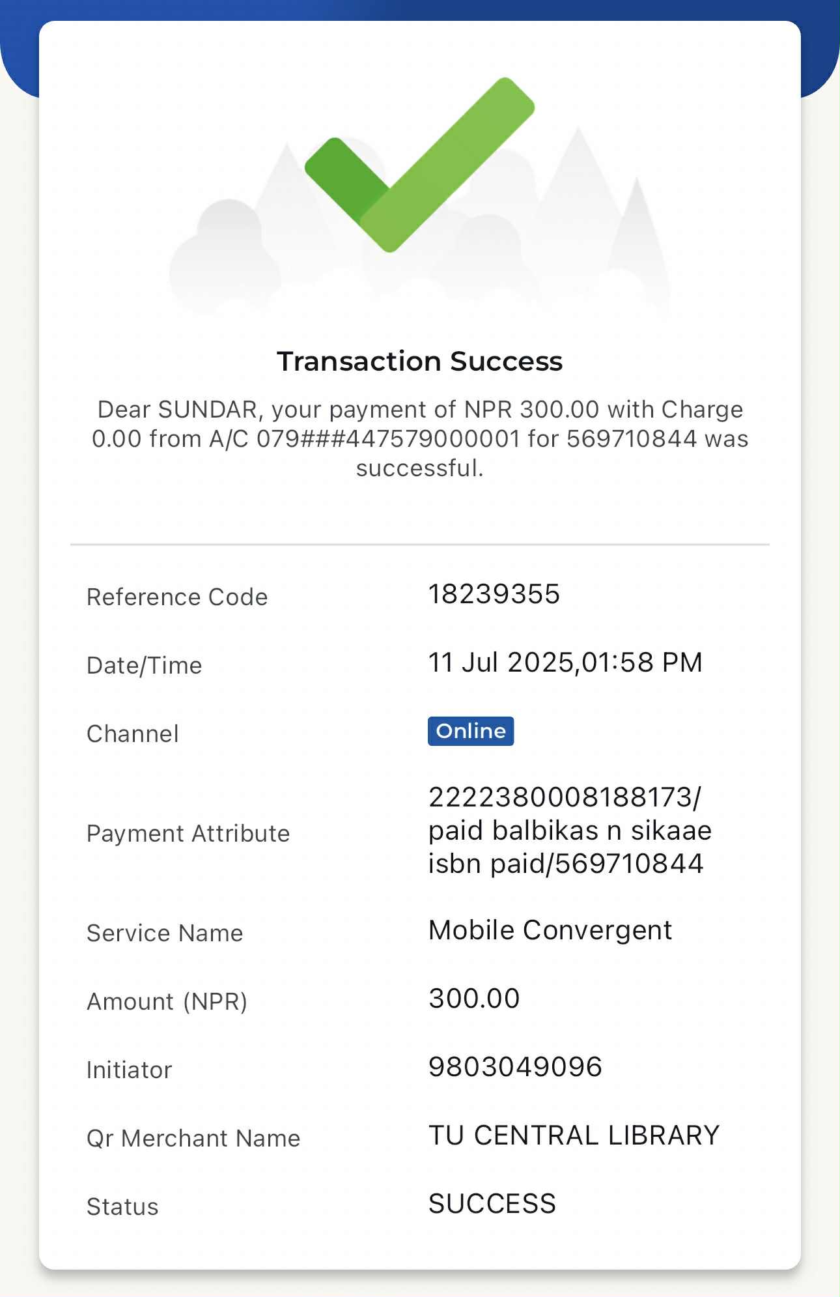Click the payment confirmation message for SUNDAR
This screenshot has width=840, height=1297.
419,438
